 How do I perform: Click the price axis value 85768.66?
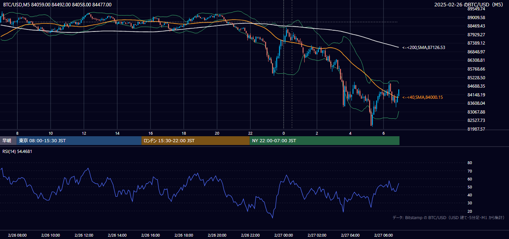[476, 69]
